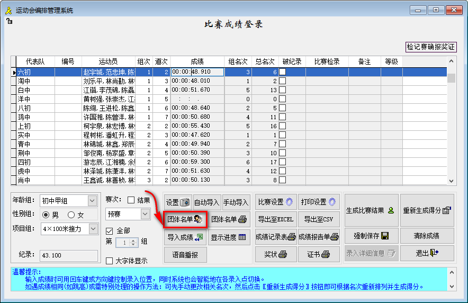Screen dimensions: 468x303
Task: Enable the 结果 checkbox
Action: click(131, 200)
